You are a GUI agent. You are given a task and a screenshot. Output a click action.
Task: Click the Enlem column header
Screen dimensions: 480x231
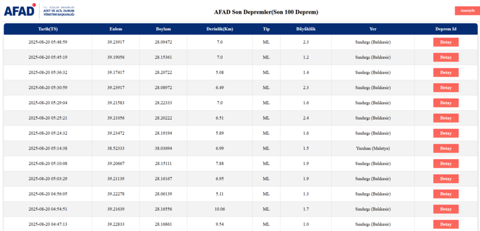pos(116,29)
